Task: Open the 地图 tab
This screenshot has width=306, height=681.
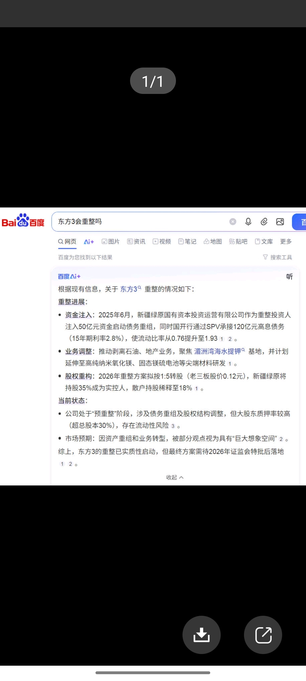Action: pos(212,241)
